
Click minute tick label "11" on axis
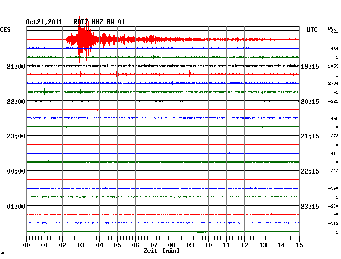pos(226,245)
